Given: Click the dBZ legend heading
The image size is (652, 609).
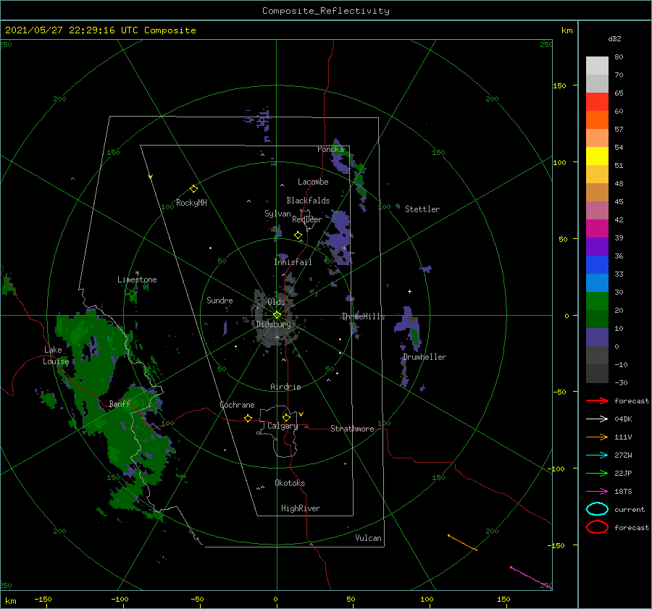Looking at the screenshot, I should coord(614,38).
